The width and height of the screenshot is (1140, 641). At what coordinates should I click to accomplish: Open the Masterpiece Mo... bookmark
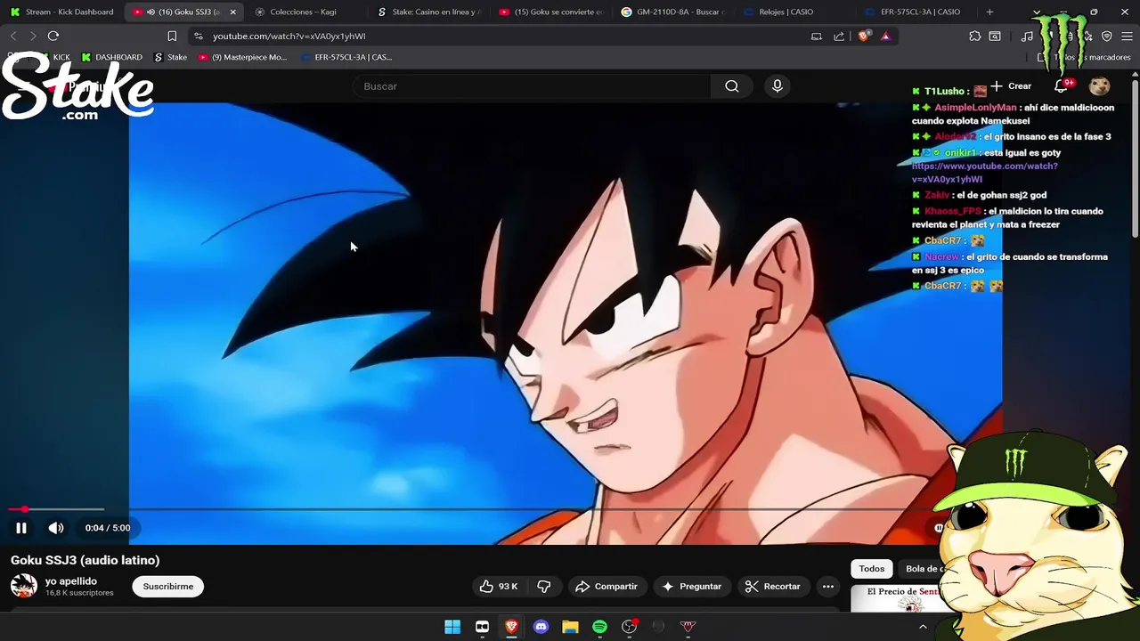pos(242,57)
